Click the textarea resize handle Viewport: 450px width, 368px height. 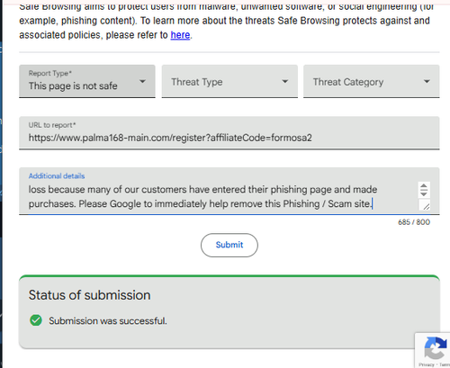click(x=426, y=206)
